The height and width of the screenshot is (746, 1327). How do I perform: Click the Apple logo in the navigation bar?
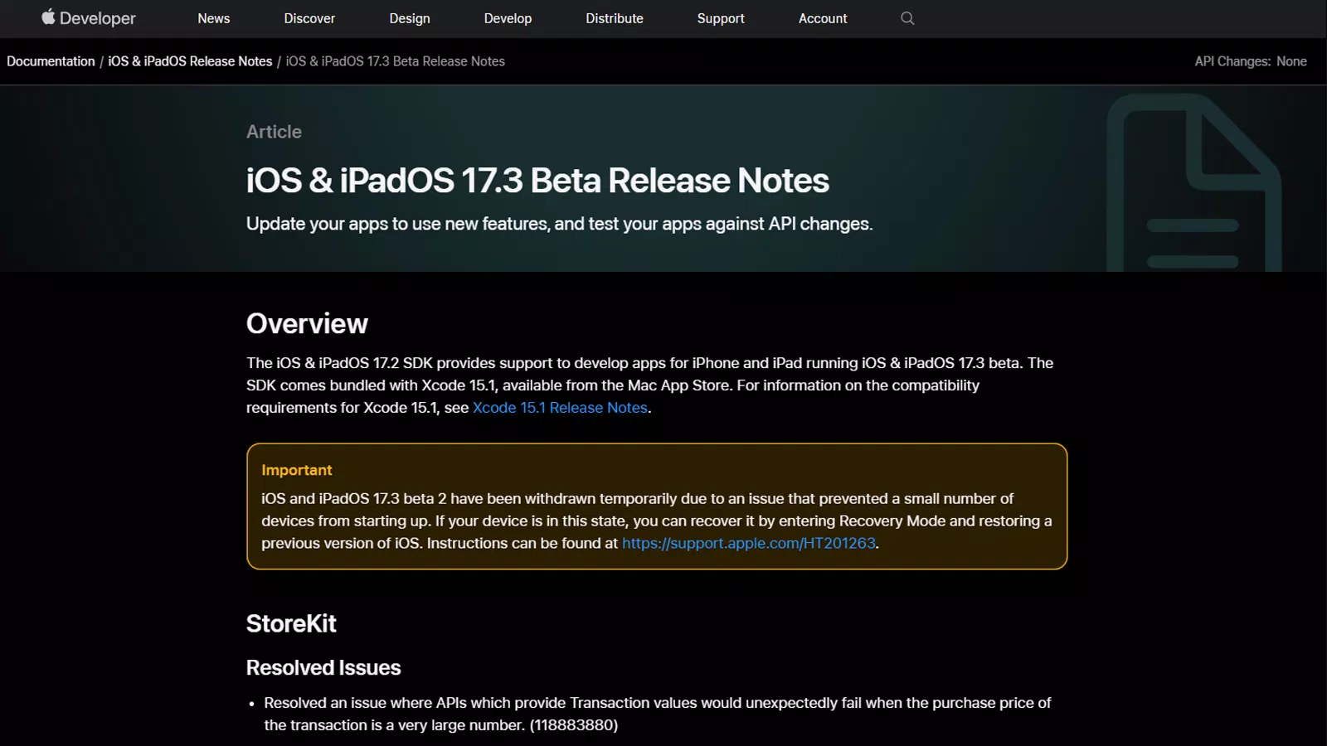click(x=47, y=17)
